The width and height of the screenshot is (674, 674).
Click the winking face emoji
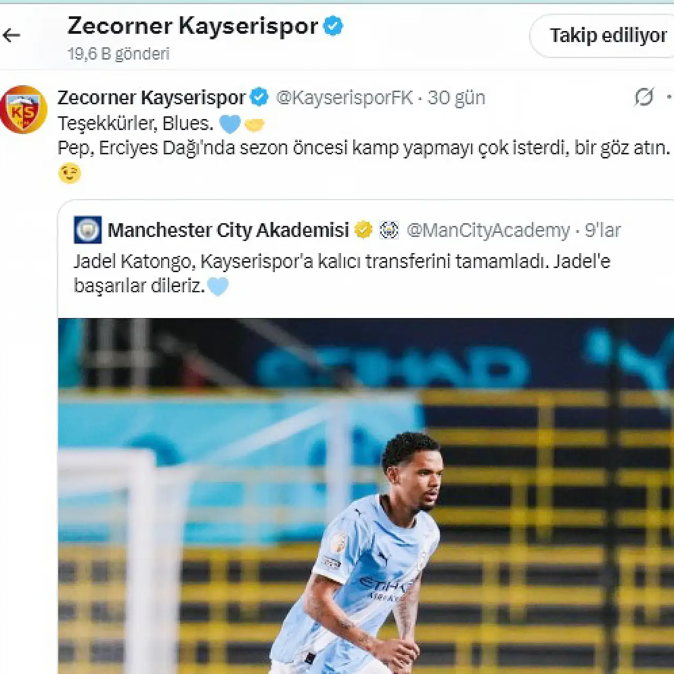click(x=70, y=173)
